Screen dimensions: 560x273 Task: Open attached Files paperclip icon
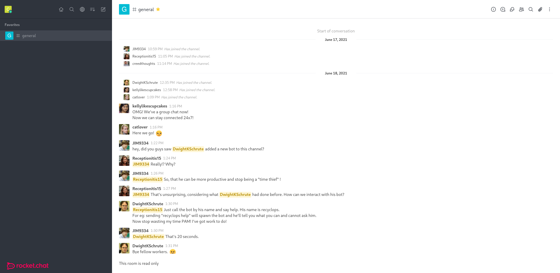pyautogui.click(x=540, y=9)
